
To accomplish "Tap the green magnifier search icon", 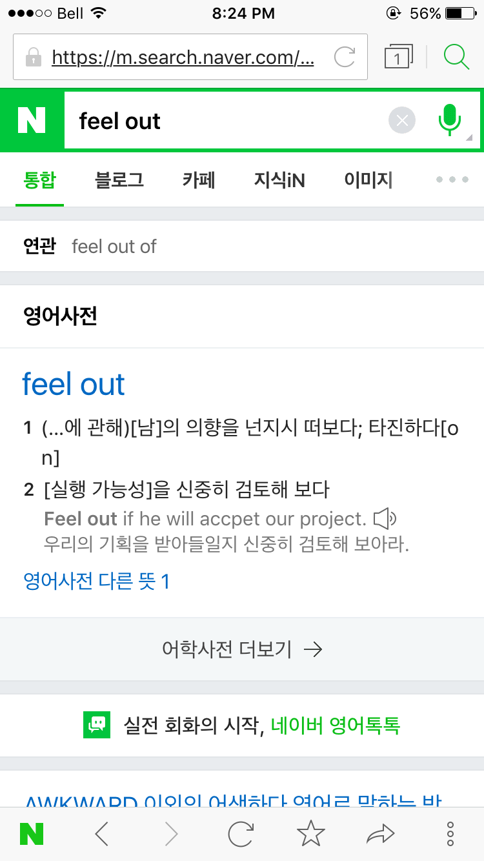I will pyautogui.click(x=456, y=57).
